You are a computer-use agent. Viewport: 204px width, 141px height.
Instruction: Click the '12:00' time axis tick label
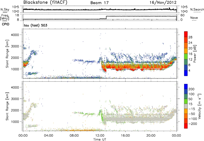click(100, 136)
